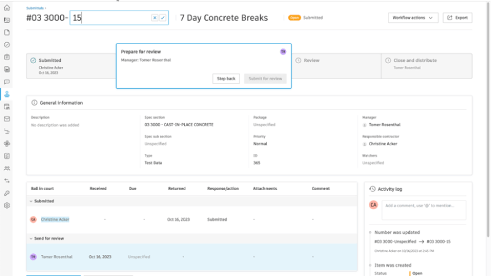The width and height of the screenshot is (491, 276).
Task: Go to Submittals via the breadcrumb link
Action: pos(35,8)
